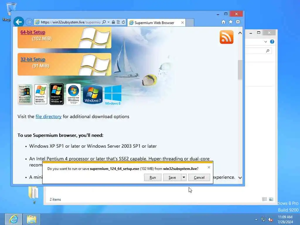
Task: Click the search box in File Explorer window
Action: pyautogui.click(x=258, y=51)
